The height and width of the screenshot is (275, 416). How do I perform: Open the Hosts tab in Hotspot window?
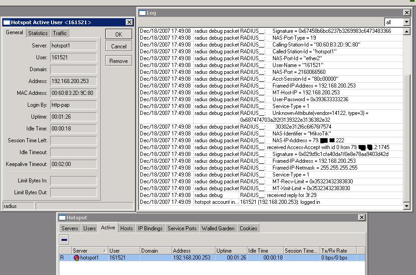[126, 228]
